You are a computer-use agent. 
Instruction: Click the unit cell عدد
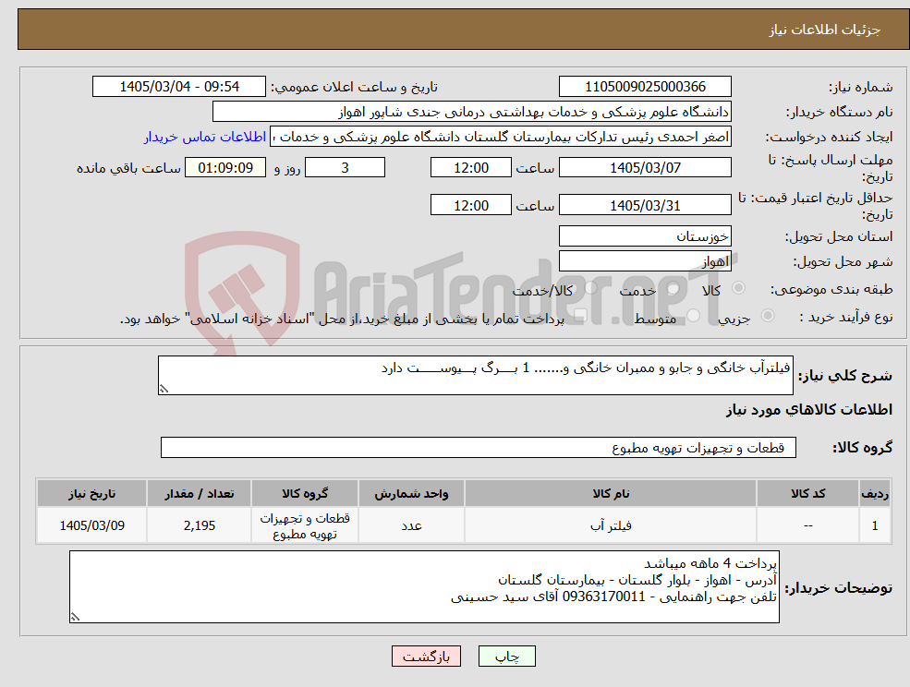tap(411, 525)
